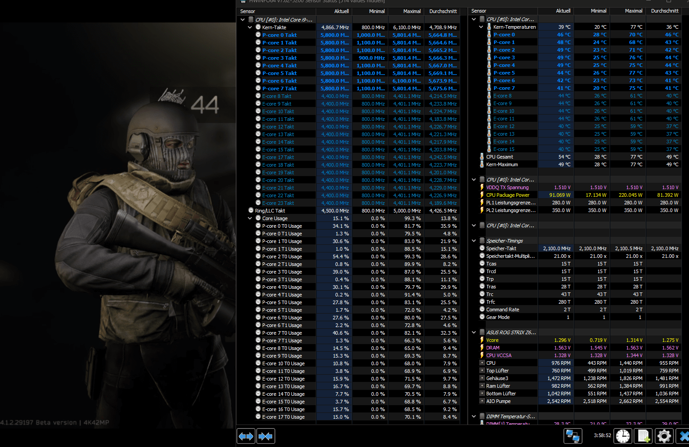
Task: Click right panel Durchschnitt column header
Action: 663,11
